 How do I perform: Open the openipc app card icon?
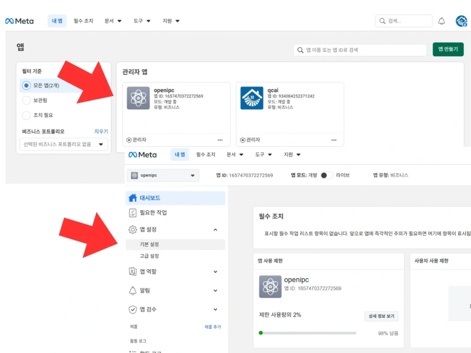(x=138, y=98)
